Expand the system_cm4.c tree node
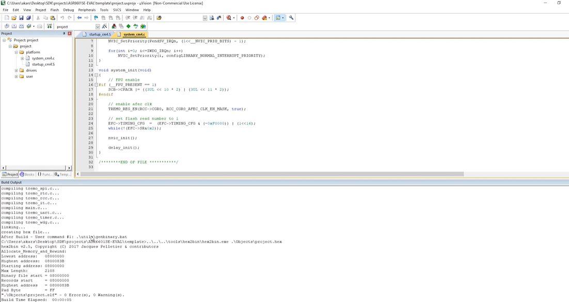This screenshot has height=302, width=569. coord(22,58)
